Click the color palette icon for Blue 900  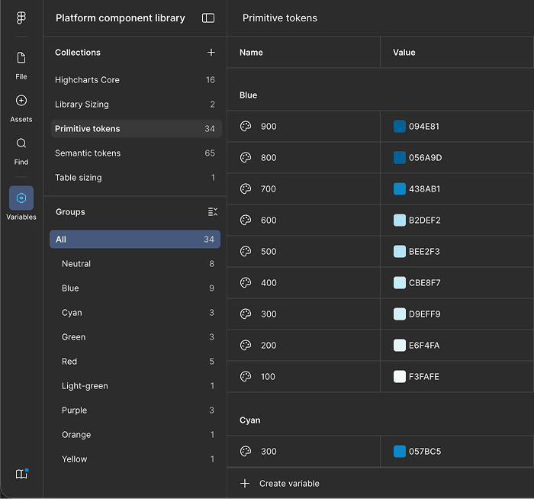click(246, 127)
